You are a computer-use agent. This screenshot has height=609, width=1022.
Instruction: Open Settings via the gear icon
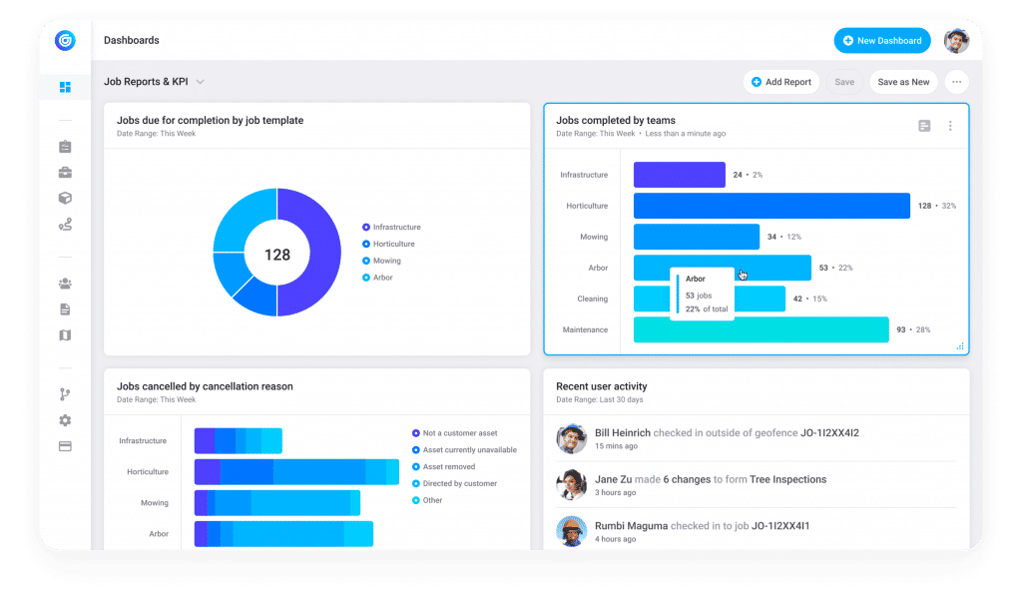tap(65, 420)
